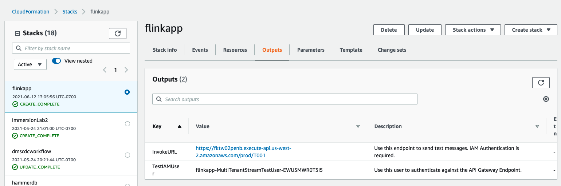
Task: Select the hammerdb stack name
Action: 24,183
